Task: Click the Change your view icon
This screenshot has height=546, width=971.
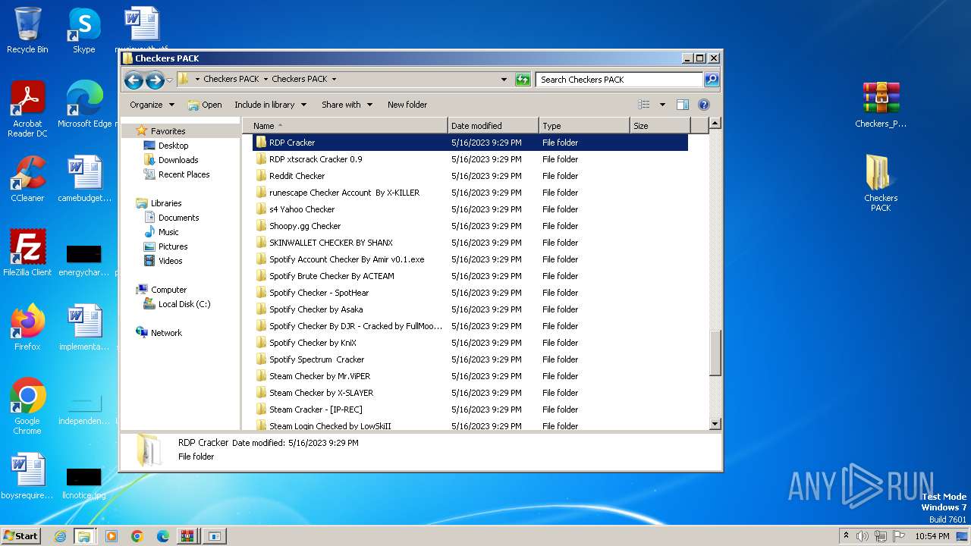Action: (x=644, y=105)
